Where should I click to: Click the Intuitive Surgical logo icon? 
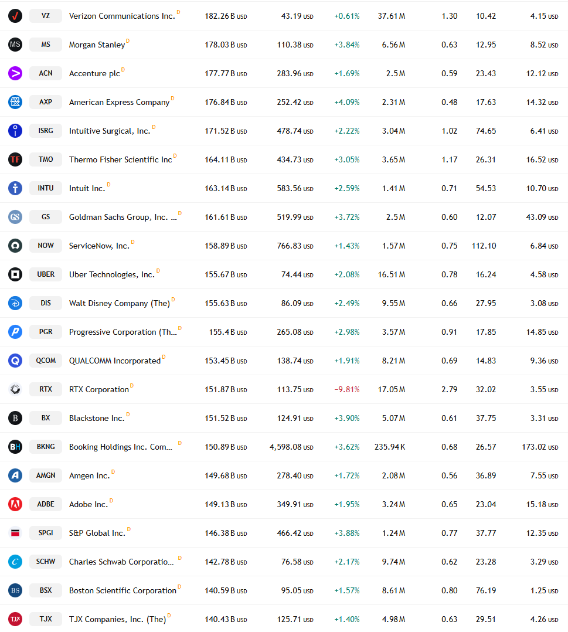click(x=15, y=131)
